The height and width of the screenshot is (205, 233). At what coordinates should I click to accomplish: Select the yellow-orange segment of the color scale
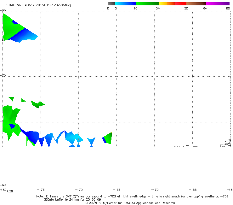(167, 4)
